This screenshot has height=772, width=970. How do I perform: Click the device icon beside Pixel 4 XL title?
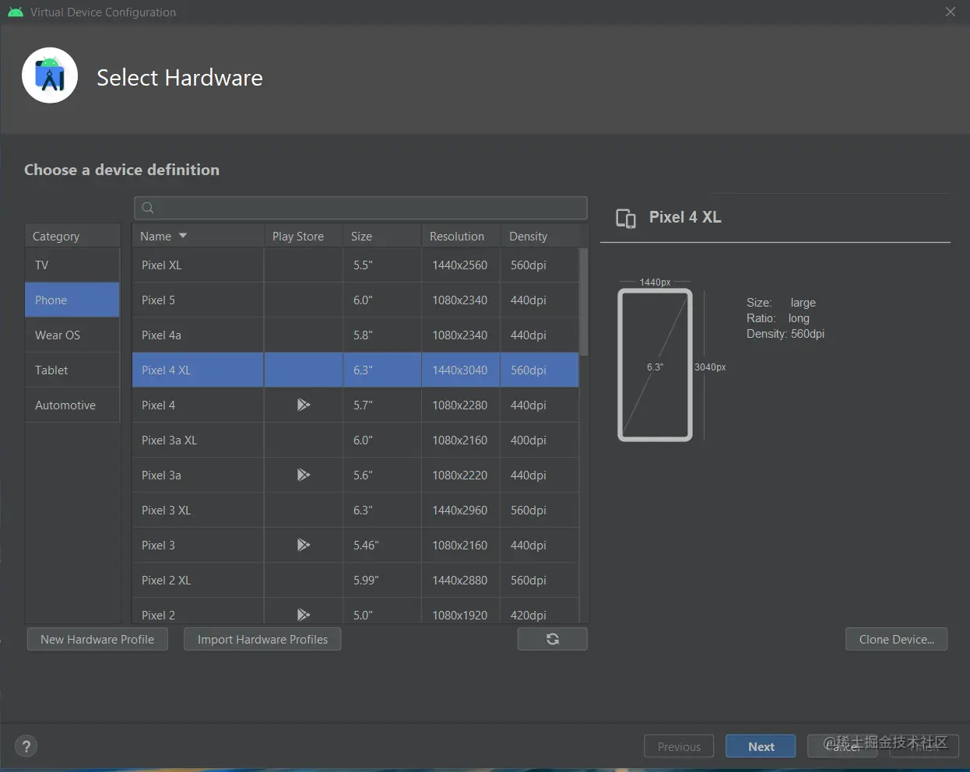(x=626, y=218)
